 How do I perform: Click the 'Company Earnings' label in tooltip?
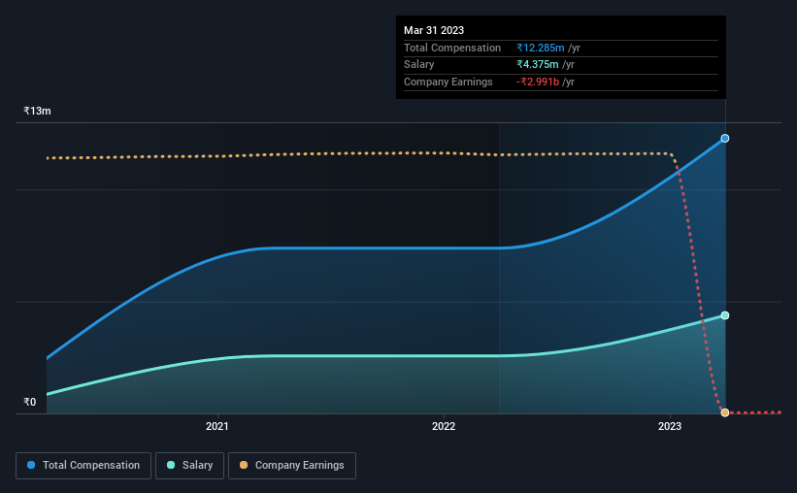tap(448, 82)
